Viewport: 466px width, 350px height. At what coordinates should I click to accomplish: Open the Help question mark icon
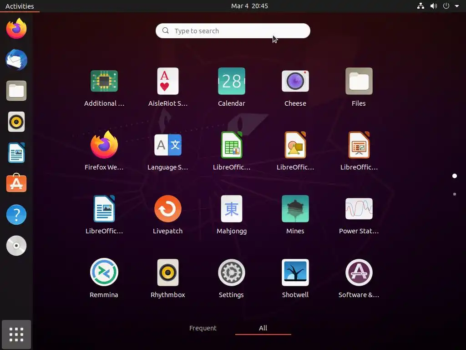tap(16, 215)
